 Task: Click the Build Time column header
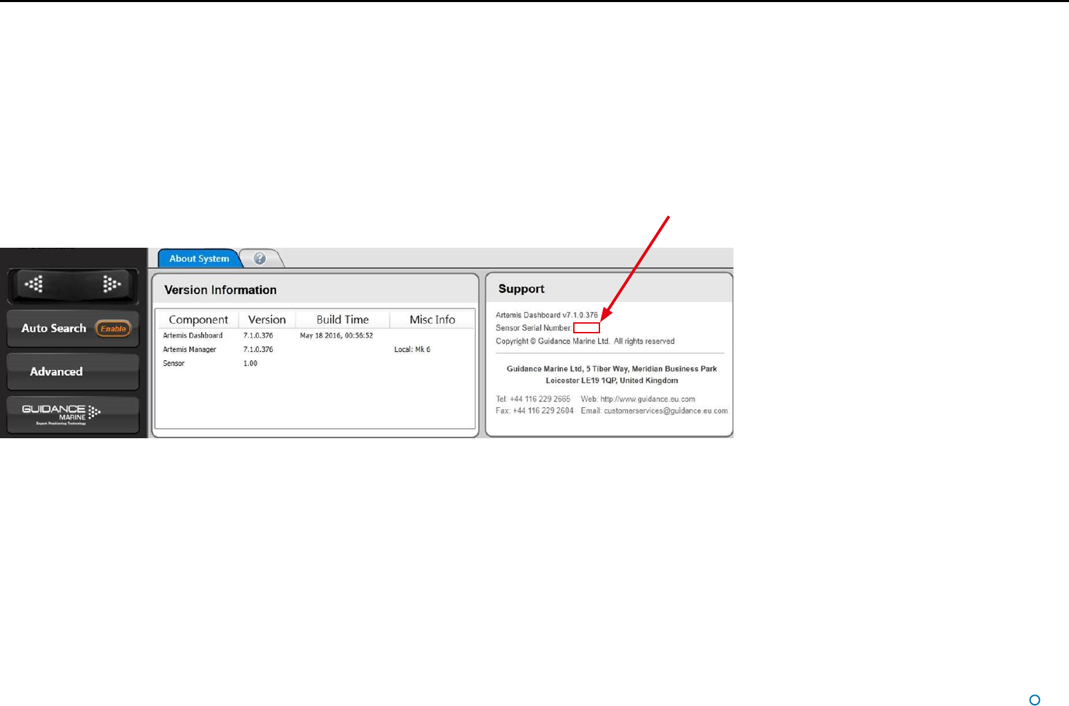(x=343, y=320)
